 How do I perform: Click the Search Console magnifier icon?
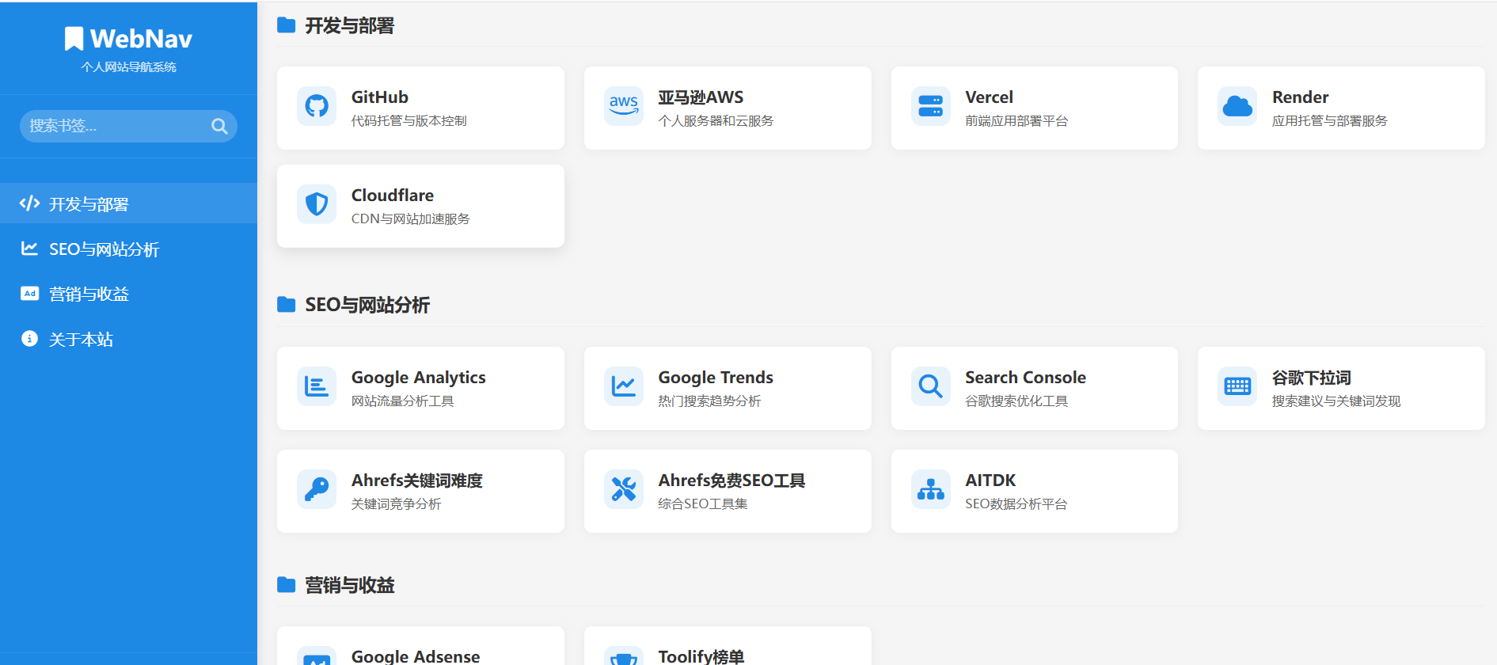(x=931, y=386)
